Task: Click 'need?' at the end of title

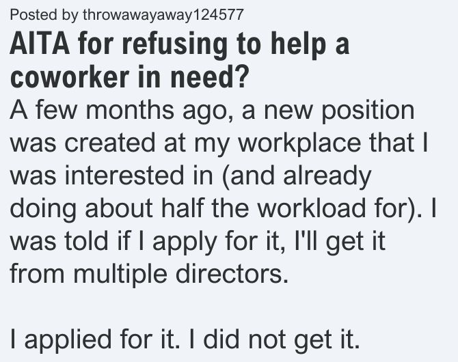Action: coord(209,76)
